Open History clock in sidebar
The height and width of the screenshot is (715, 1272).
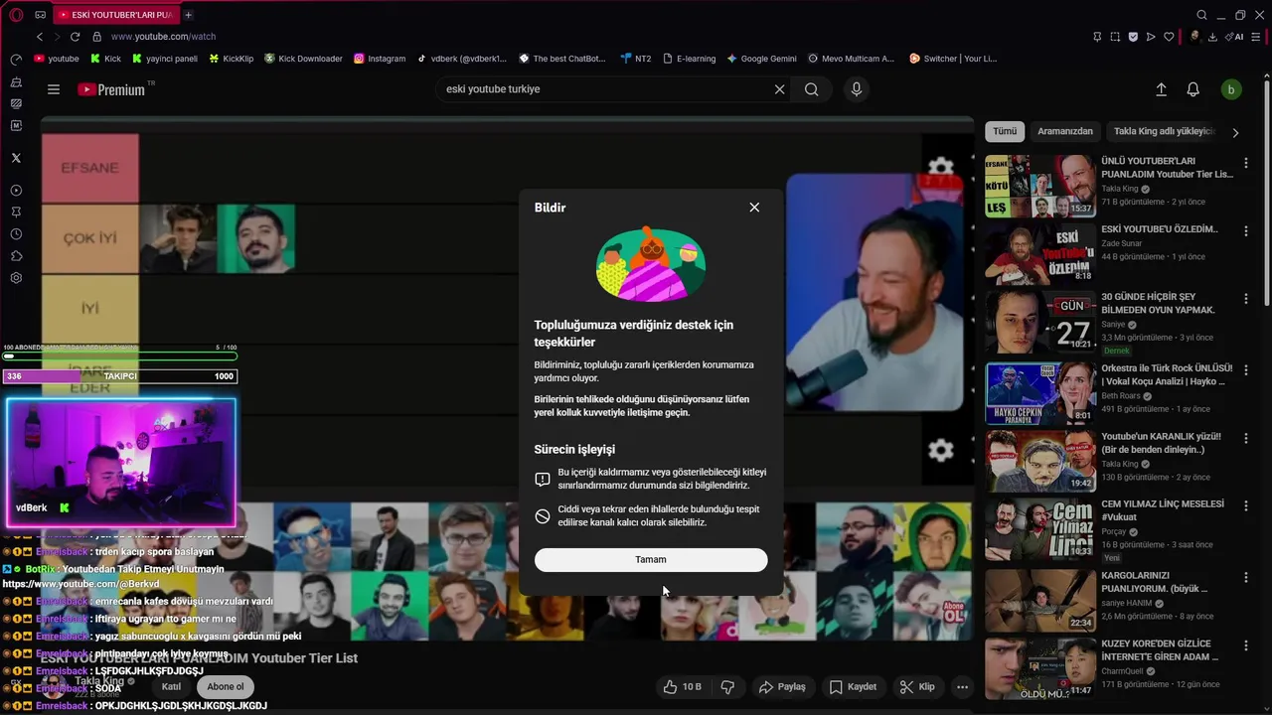tap(16, 234)
